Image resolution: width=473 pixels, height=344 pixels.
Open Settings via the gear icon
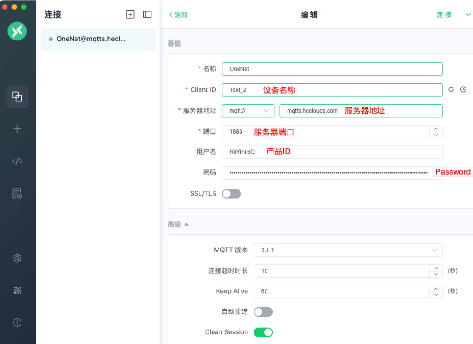click(x=17, y=258)
